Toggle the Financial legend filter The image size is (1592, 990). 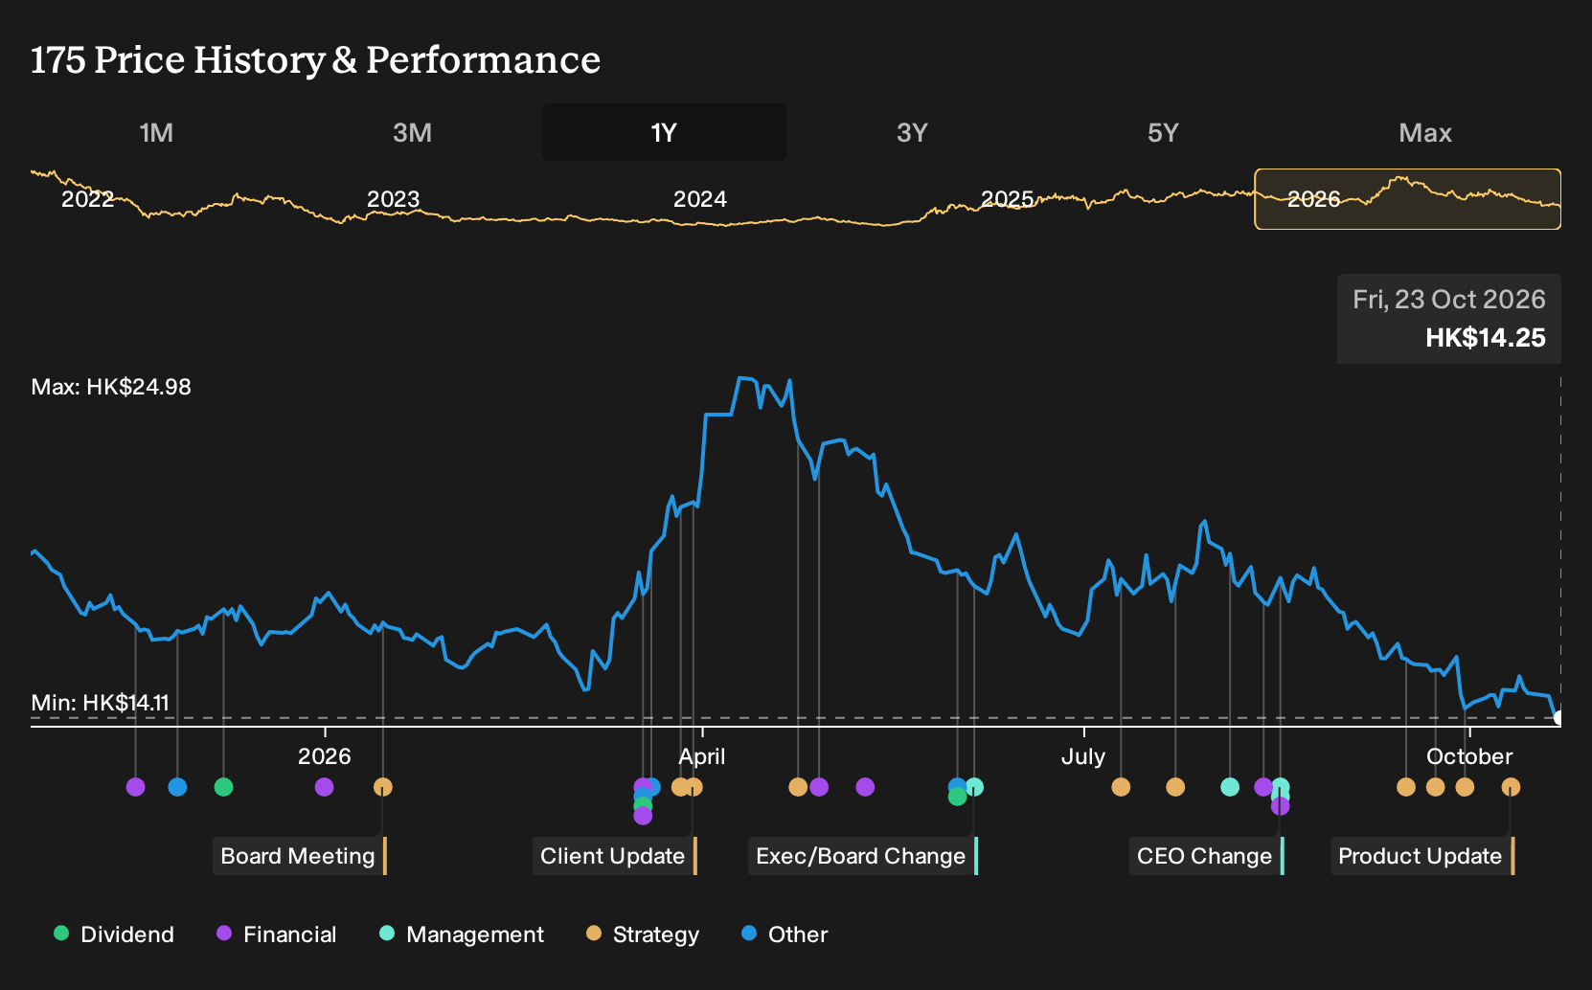[x=277, y=934]
